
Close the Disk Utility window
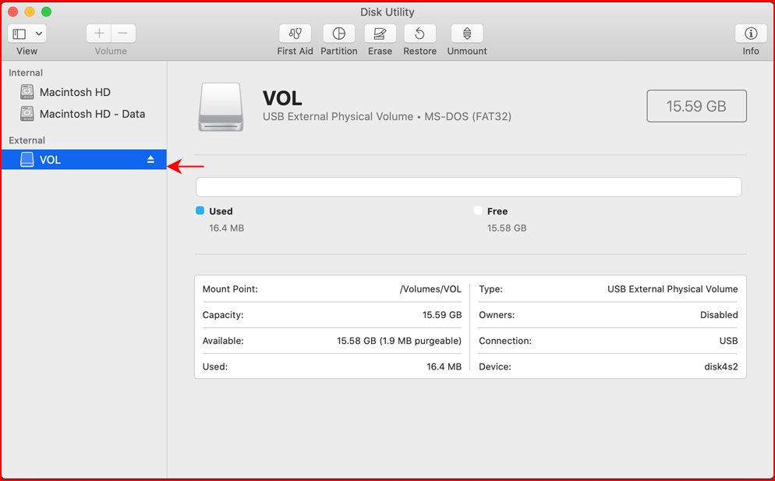[12, 12]
